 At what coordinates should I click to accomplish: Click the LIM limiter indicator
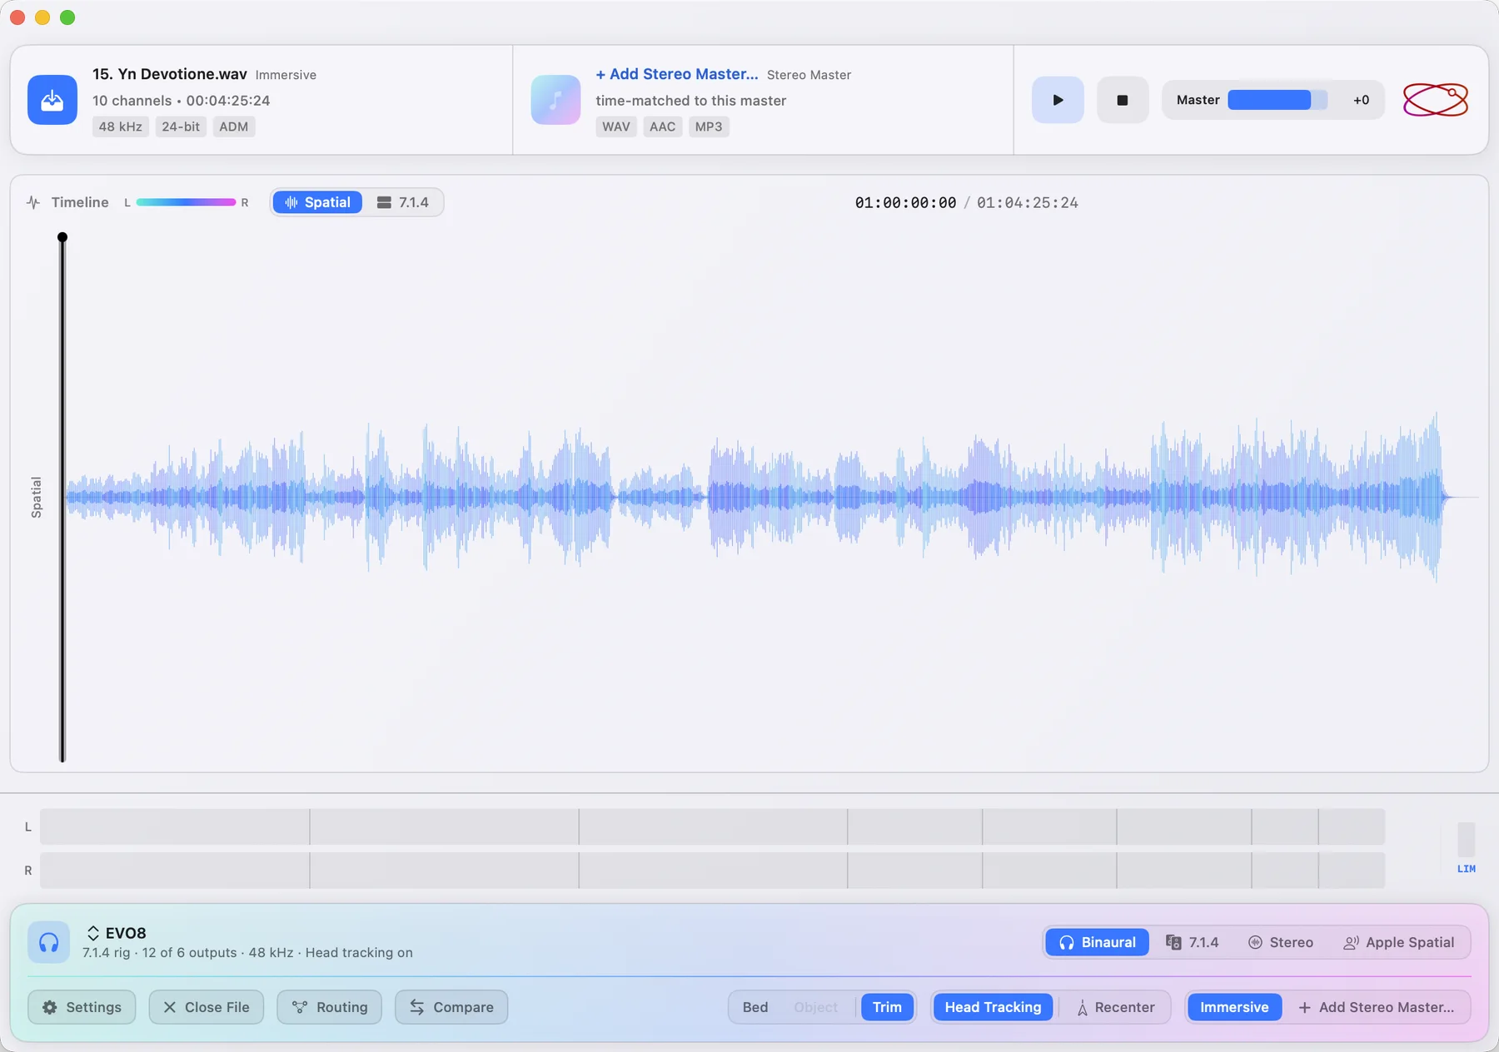click(x=1466, y=869)
